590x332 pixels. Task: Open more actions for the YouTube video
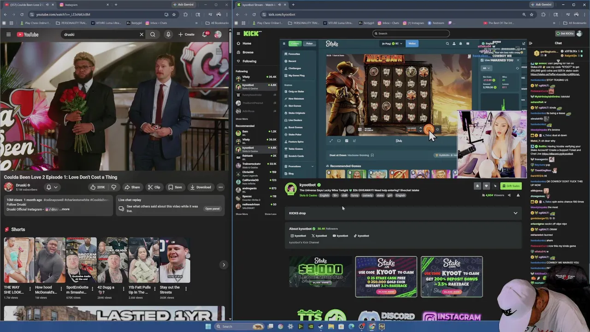point(220,187)
